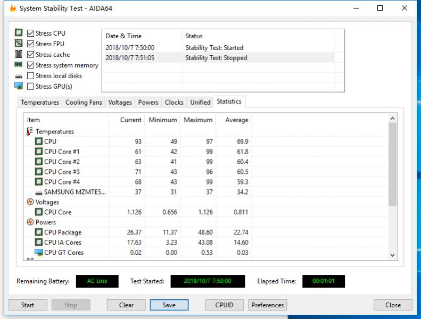Click the scroll down arrow of statistics list
The width and height of the screenshot is (421, 319).
click(x=393, y=255)
